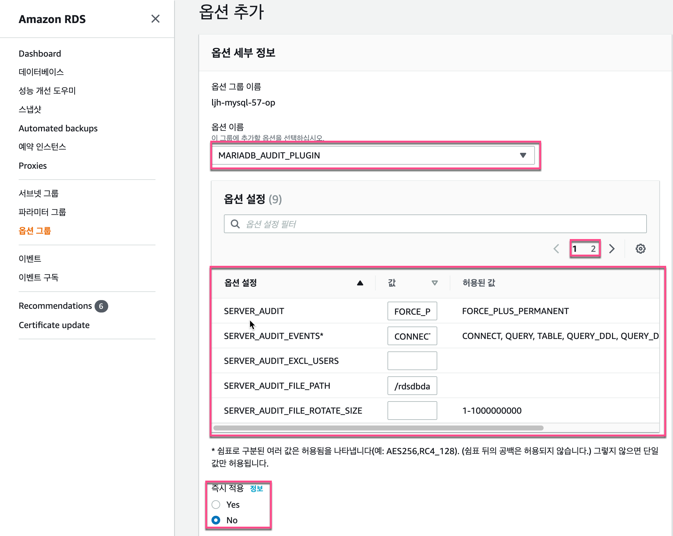The height and width of the screenshot is (536, 673).
Task: Click SERVER_AUDIT_EXCL_USERS value field
Action: pyautogui.click(x=412, y=361)
